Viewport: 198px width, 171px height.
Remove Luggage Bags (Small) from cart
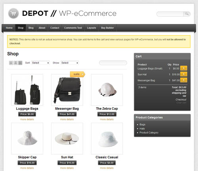tap(184, 68)
